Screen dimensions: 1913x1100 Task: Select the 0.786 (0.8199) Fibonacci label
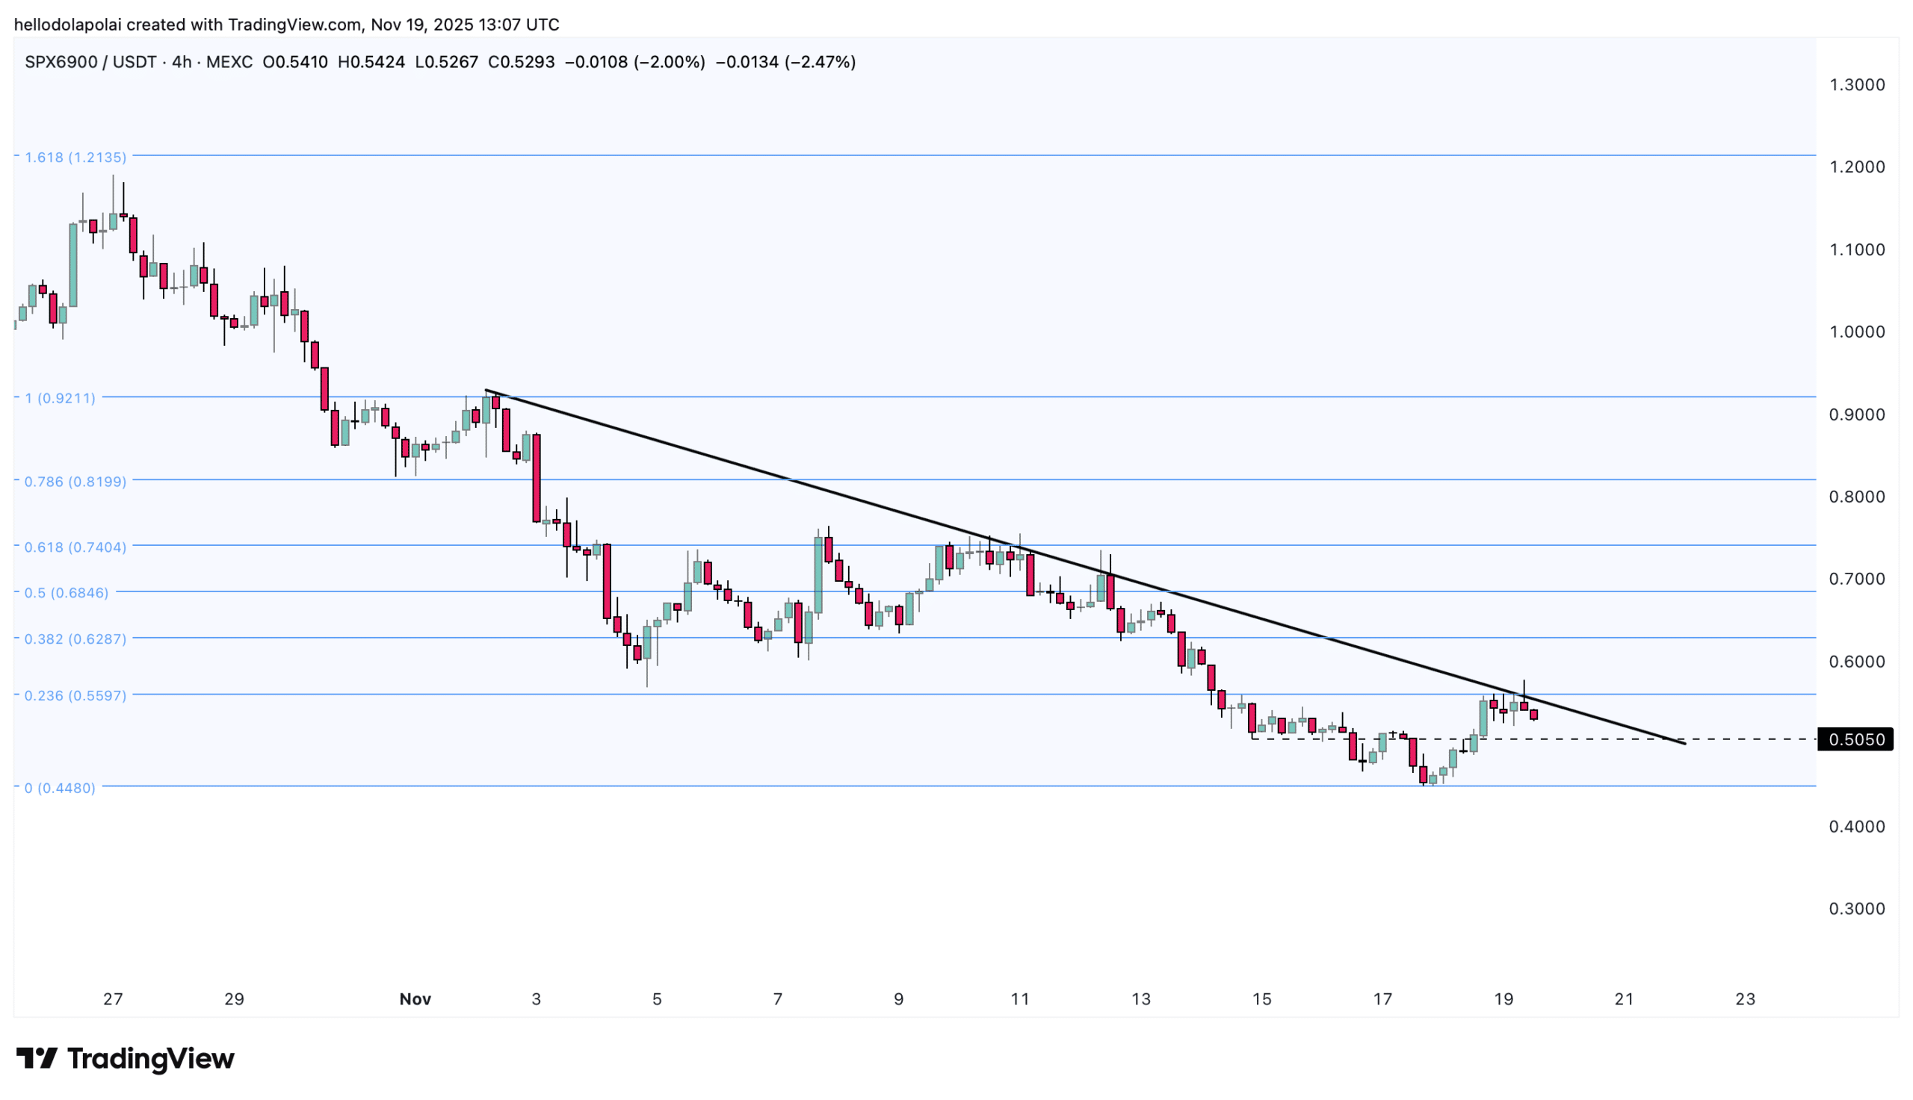point(75,481)
